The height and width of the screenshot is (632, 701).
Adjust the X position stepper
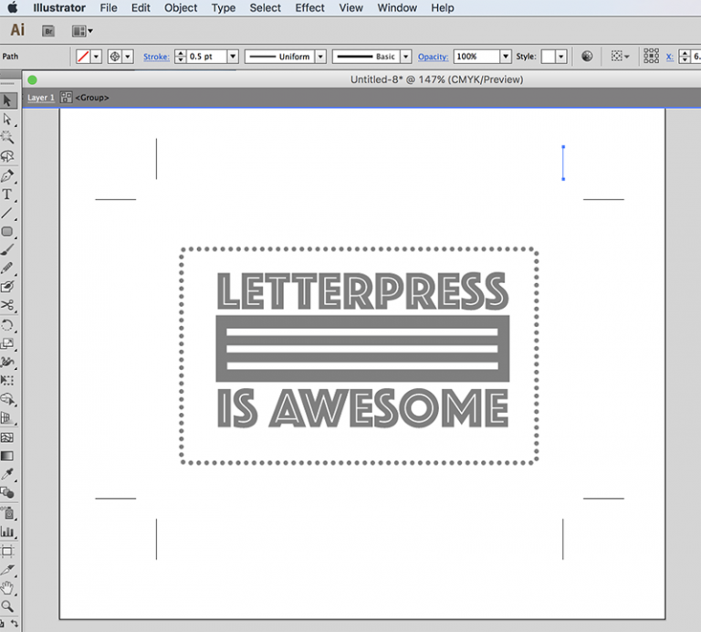pos(685,57)
